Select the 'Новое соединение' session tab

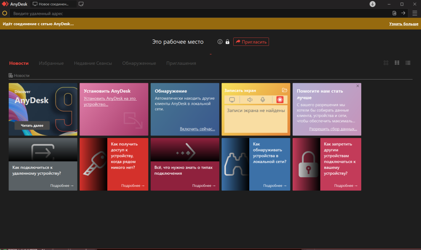pyautogui.click(x=53, y=4)
